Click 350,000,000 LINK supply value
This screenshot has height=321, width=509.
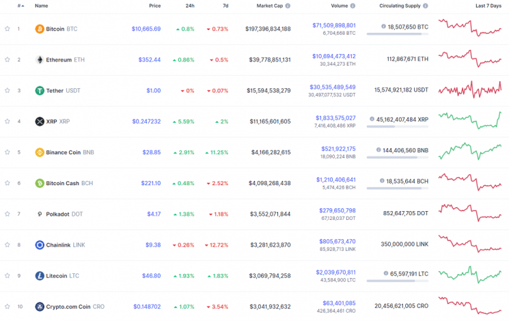404,244
